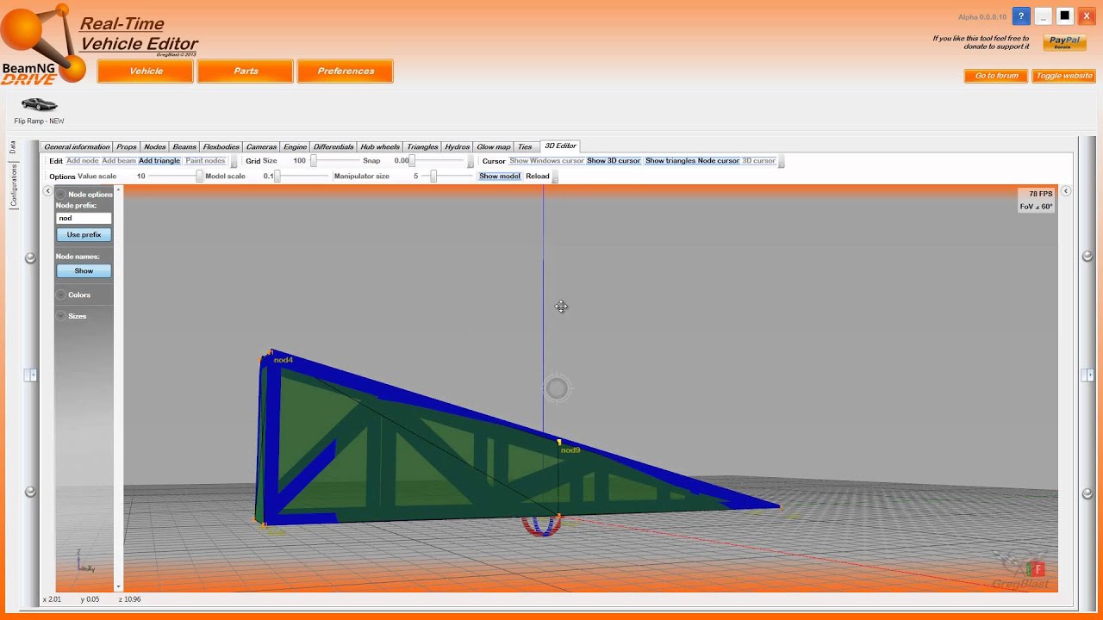The image size is (1103, 620).
Task: Open the Flexbodies tab
Action: coord(221,147)
